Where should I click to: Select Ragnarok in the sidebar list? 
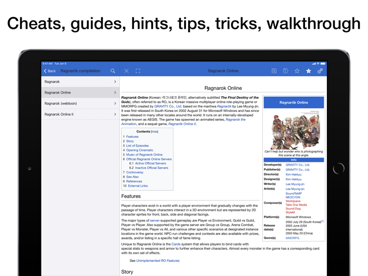click(80, 81)
